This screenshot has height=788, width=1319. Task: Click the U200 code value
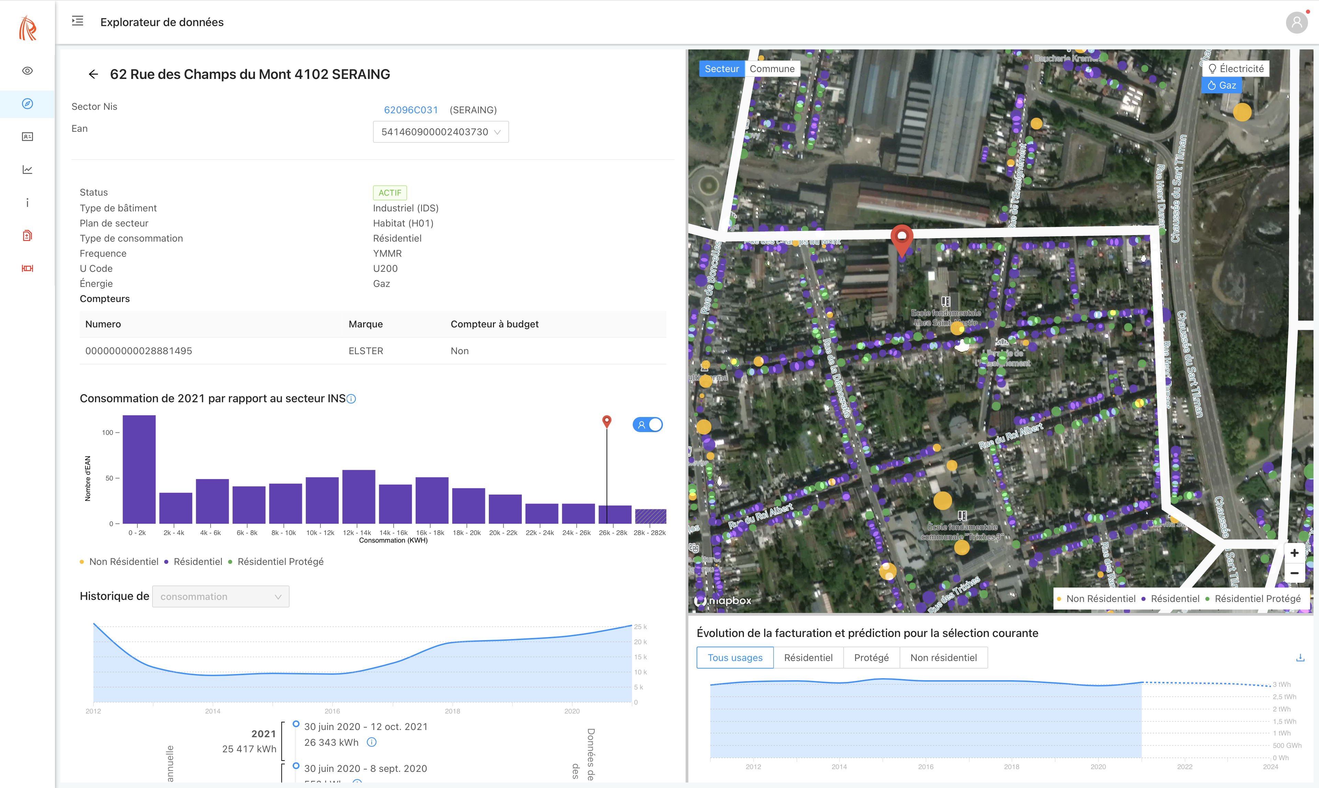[385, 269]
